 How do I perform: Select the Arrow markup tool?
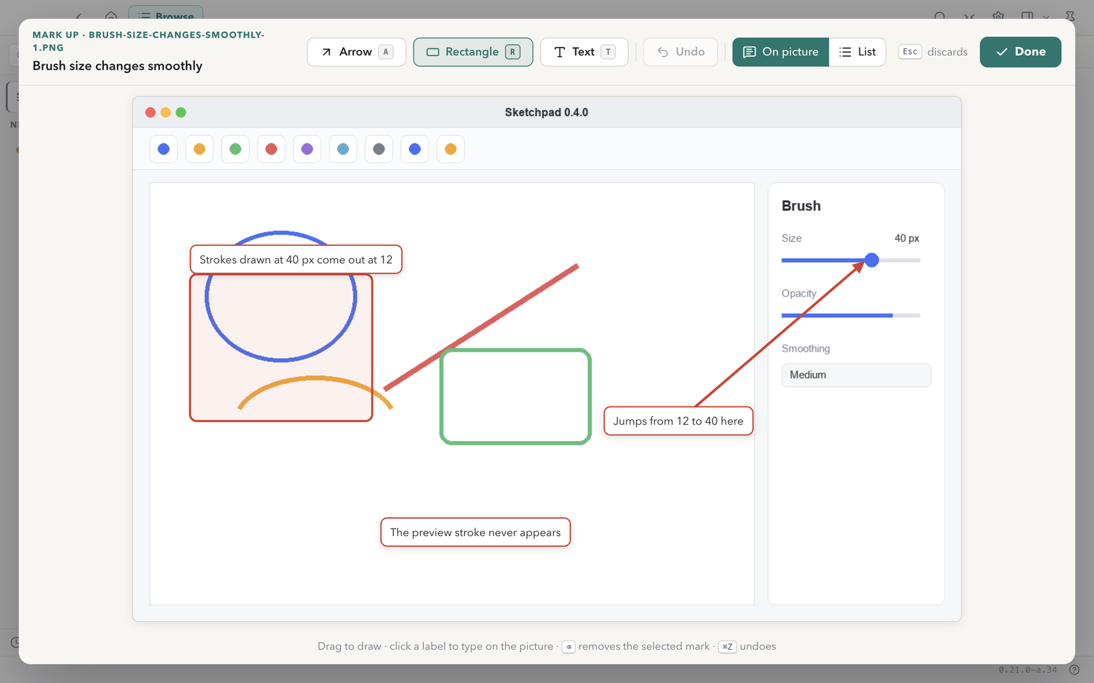356,52
